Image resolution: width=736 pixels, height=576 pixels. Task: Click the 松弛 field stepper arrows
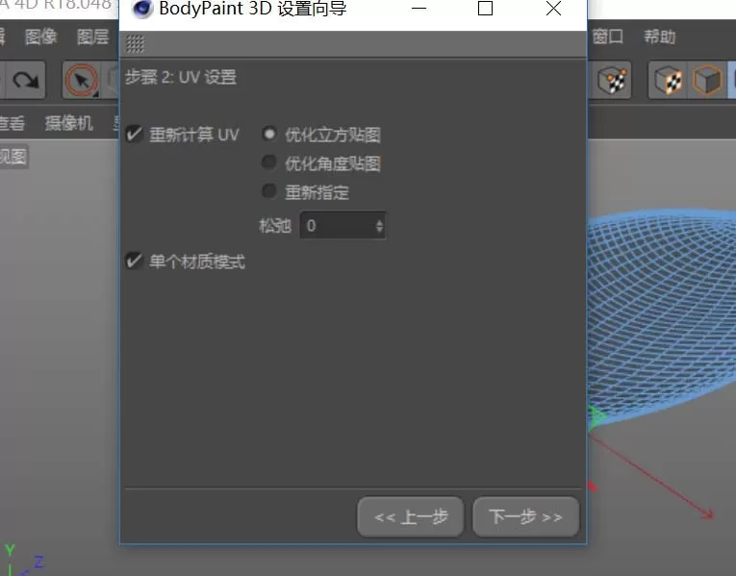click(379, 226)
